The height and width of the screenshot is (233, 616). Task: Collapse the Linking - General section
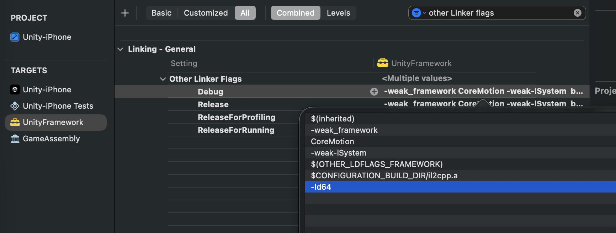[x=120, y=49]
